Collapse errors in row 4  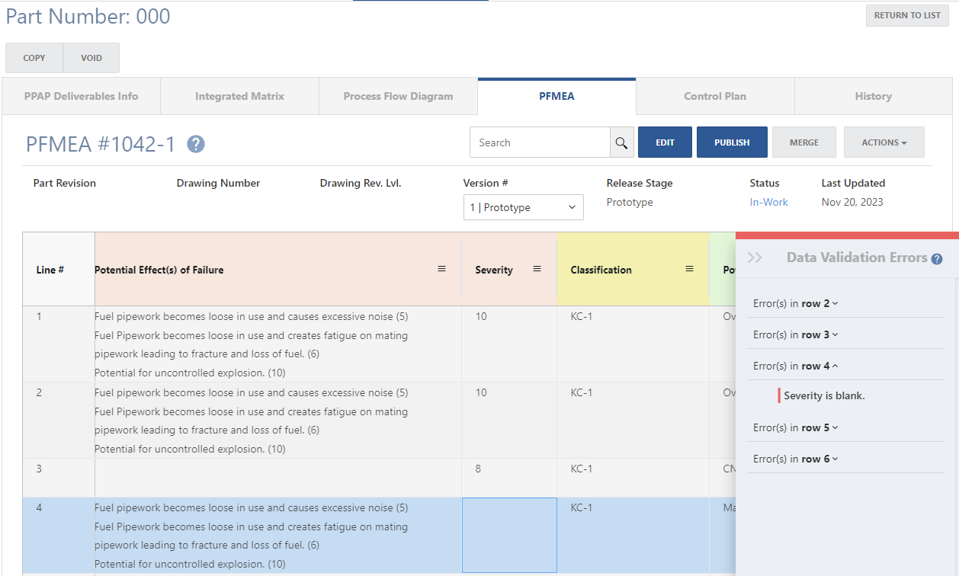click(796, 366)
